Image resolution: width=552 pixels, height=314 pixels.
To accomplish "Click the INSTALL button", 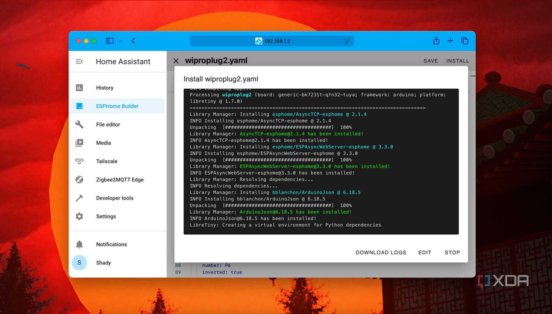I will coord(458,61).
